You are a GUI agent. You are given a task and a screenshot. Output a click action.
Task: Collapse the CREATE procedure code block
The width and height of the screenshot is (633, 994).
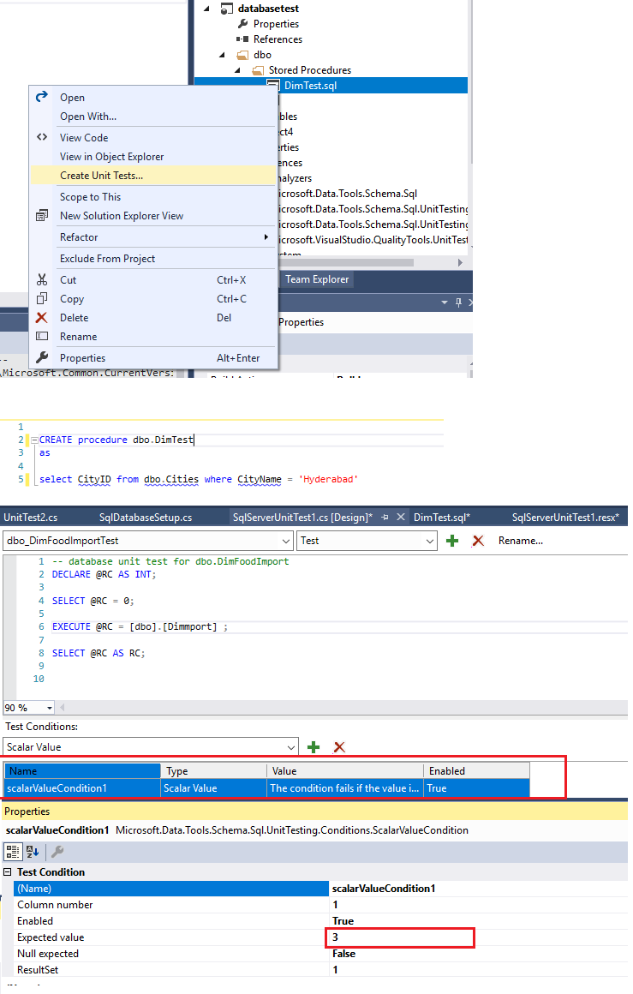coord(34,440)
